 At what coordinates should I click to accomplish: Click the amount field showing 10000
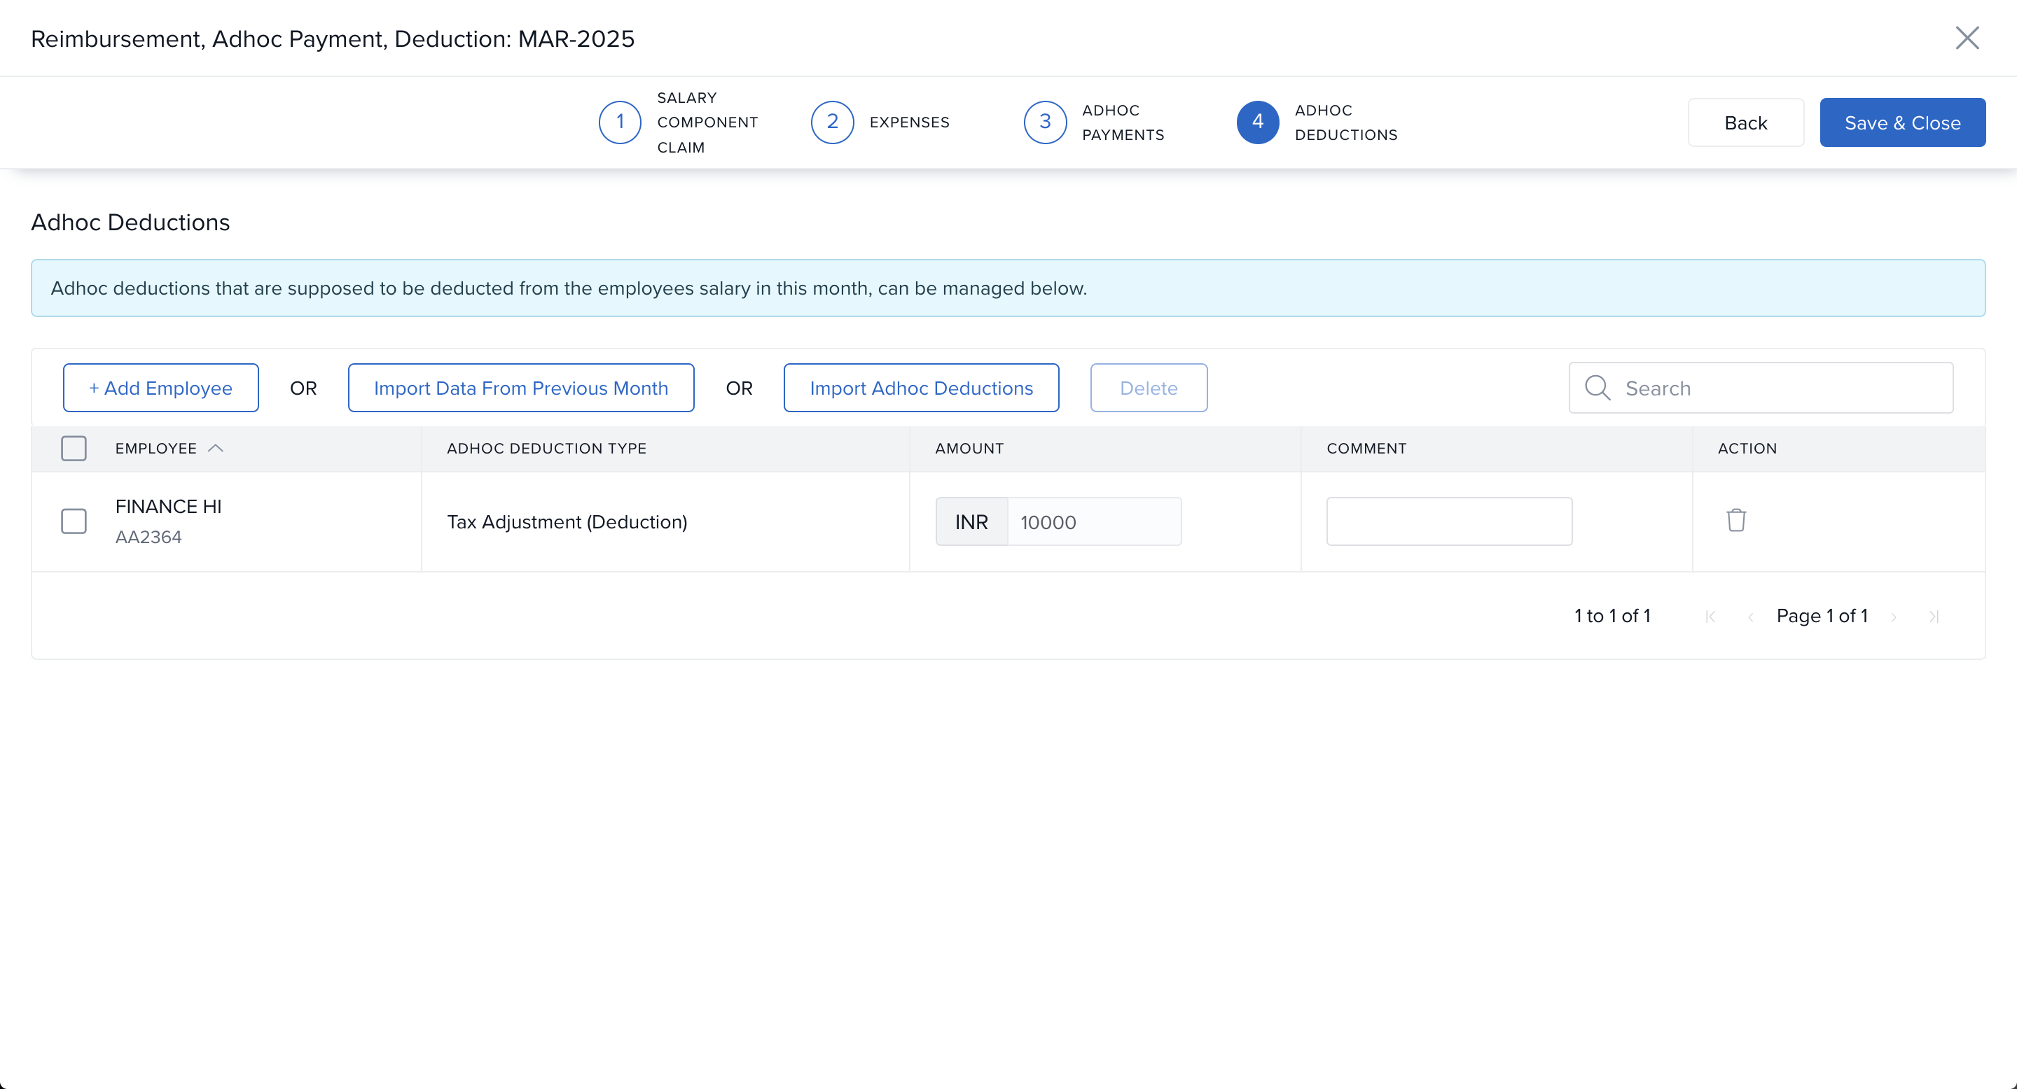click(1093, 522)
